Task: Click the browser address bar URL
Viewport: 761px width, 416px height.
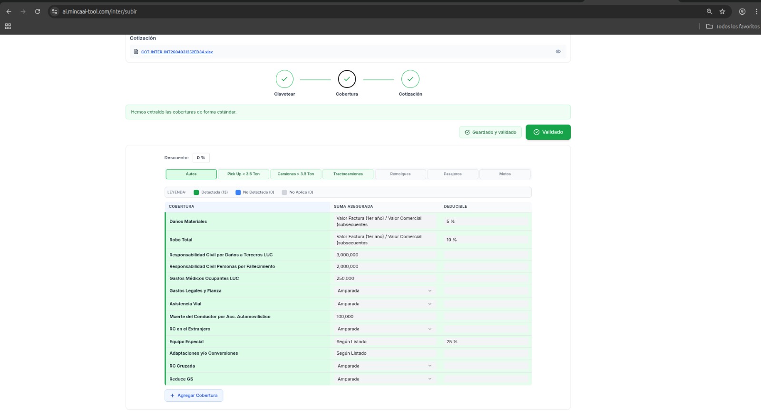Action: 99,11
